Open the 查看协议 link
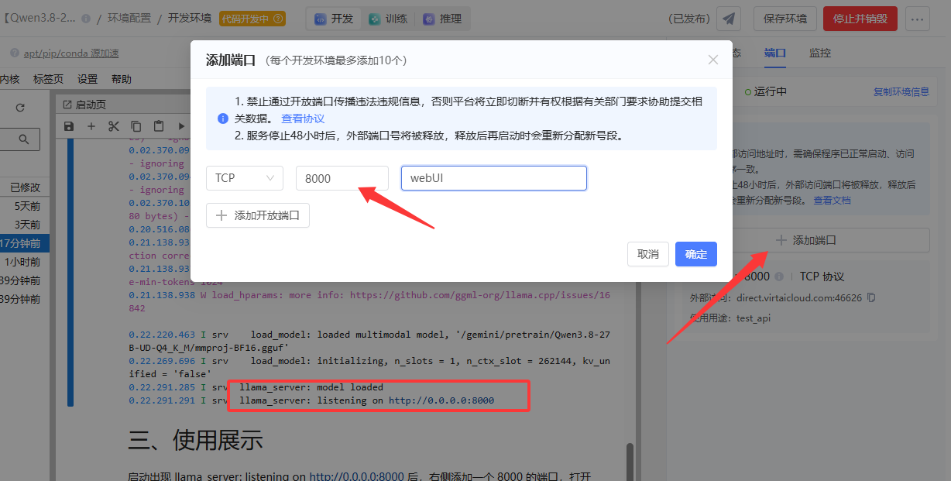The width and height of the screenshot is (951, 481). pyautogui.click(x=303, y=119)
